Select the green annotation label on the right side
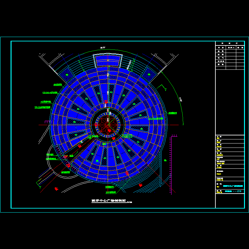The height and width of the screenshot is (249, 249). point(172,113)
